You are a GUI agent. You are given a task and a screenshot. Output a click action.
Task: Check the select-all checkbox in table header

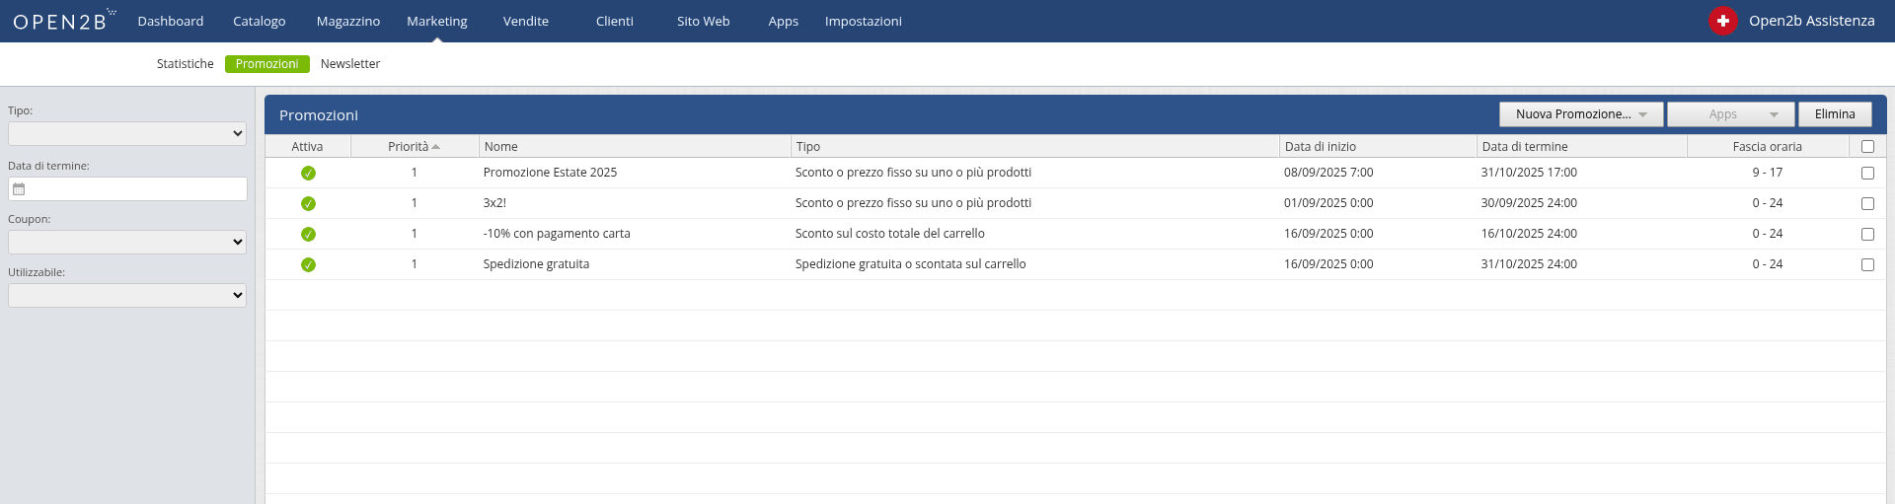1866,147
